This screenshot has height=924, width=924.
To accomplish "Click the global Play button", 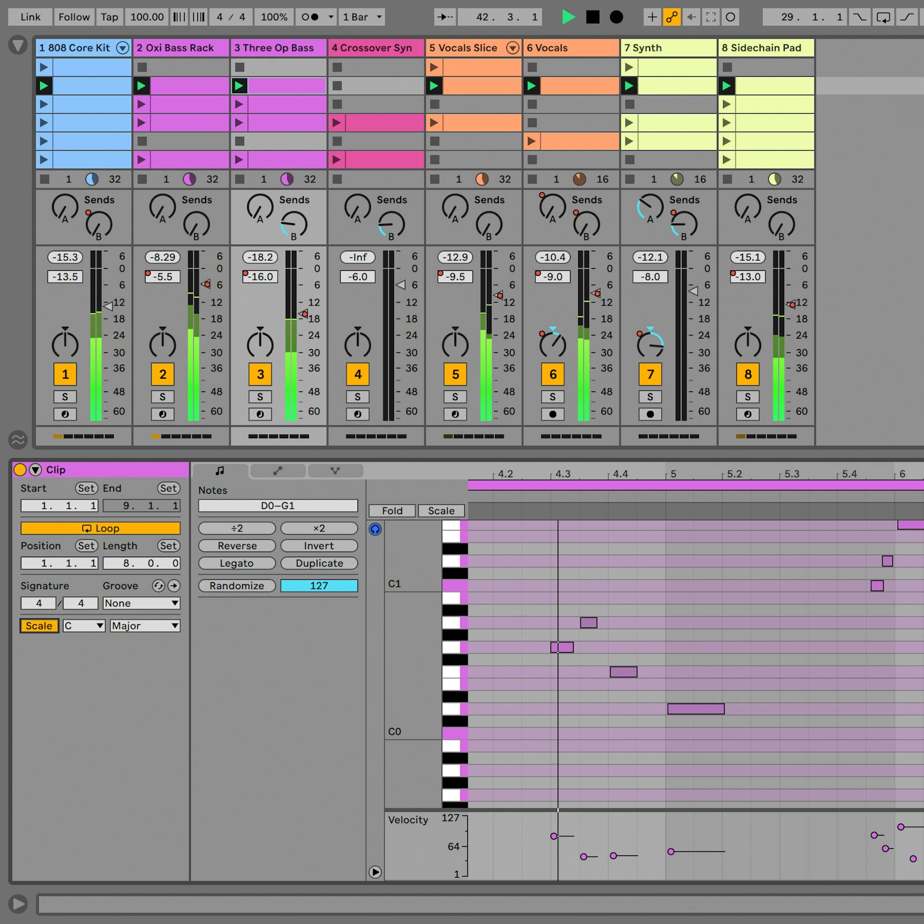I will (x=569, y=17).
